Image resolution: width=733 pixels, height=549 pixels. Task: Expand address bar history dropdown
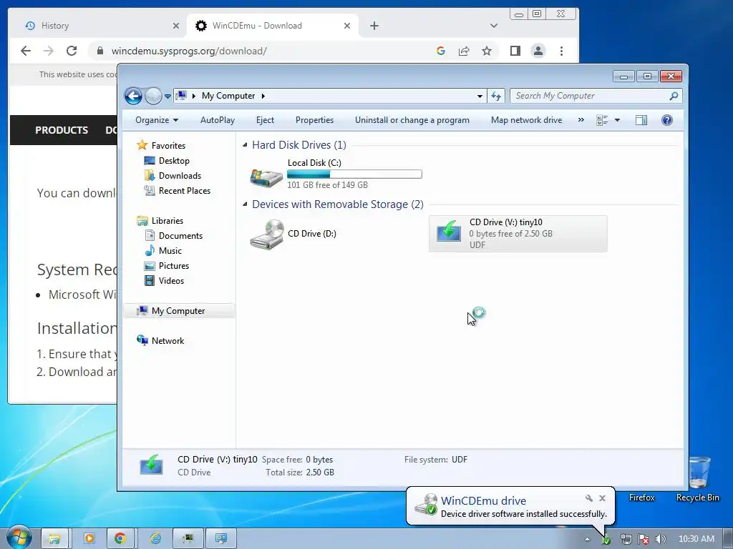coord(480,97)
